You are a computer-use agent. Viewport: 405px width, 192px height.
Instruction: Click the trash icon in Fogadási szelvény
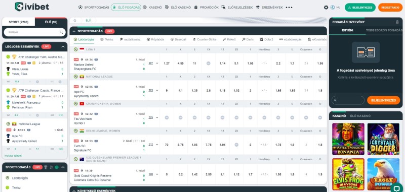point(397,22)
